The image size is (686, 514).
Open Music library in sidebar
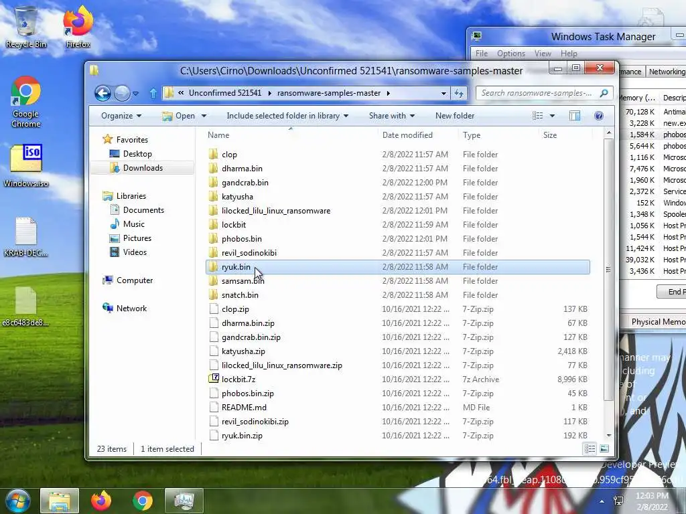pos(127,224)
